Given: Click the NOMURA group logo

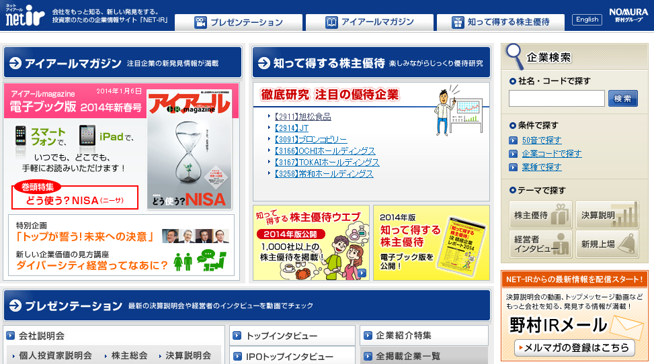Looking at the screenshot, I should pyautogui.click(x=628, y=15).
